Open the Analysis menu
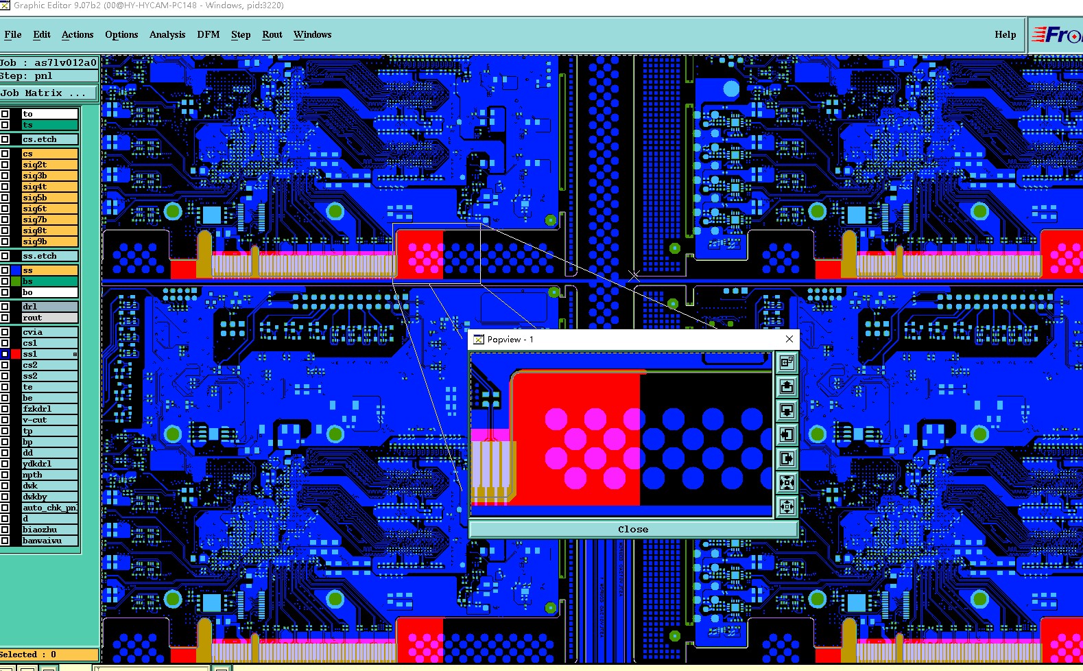Viewport: 1083px width, 671px height. (167, 34)
